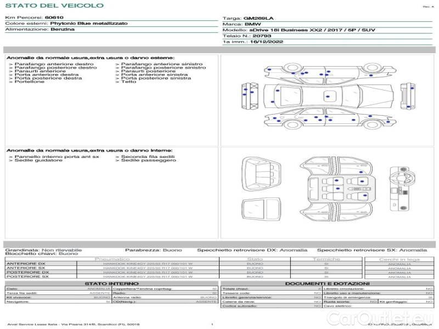439x329 pixels.
Task: Click the 'Pneumatico' column header
Action: coord(112,259)
